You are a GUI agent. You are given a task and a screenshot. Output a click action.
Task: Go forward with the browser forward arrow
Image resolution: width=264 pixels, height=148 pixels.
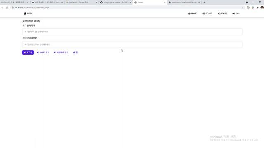[x=2, y=7]
